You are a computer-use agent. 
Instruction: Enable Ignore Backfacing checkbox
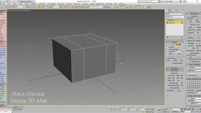coord(167,49)
